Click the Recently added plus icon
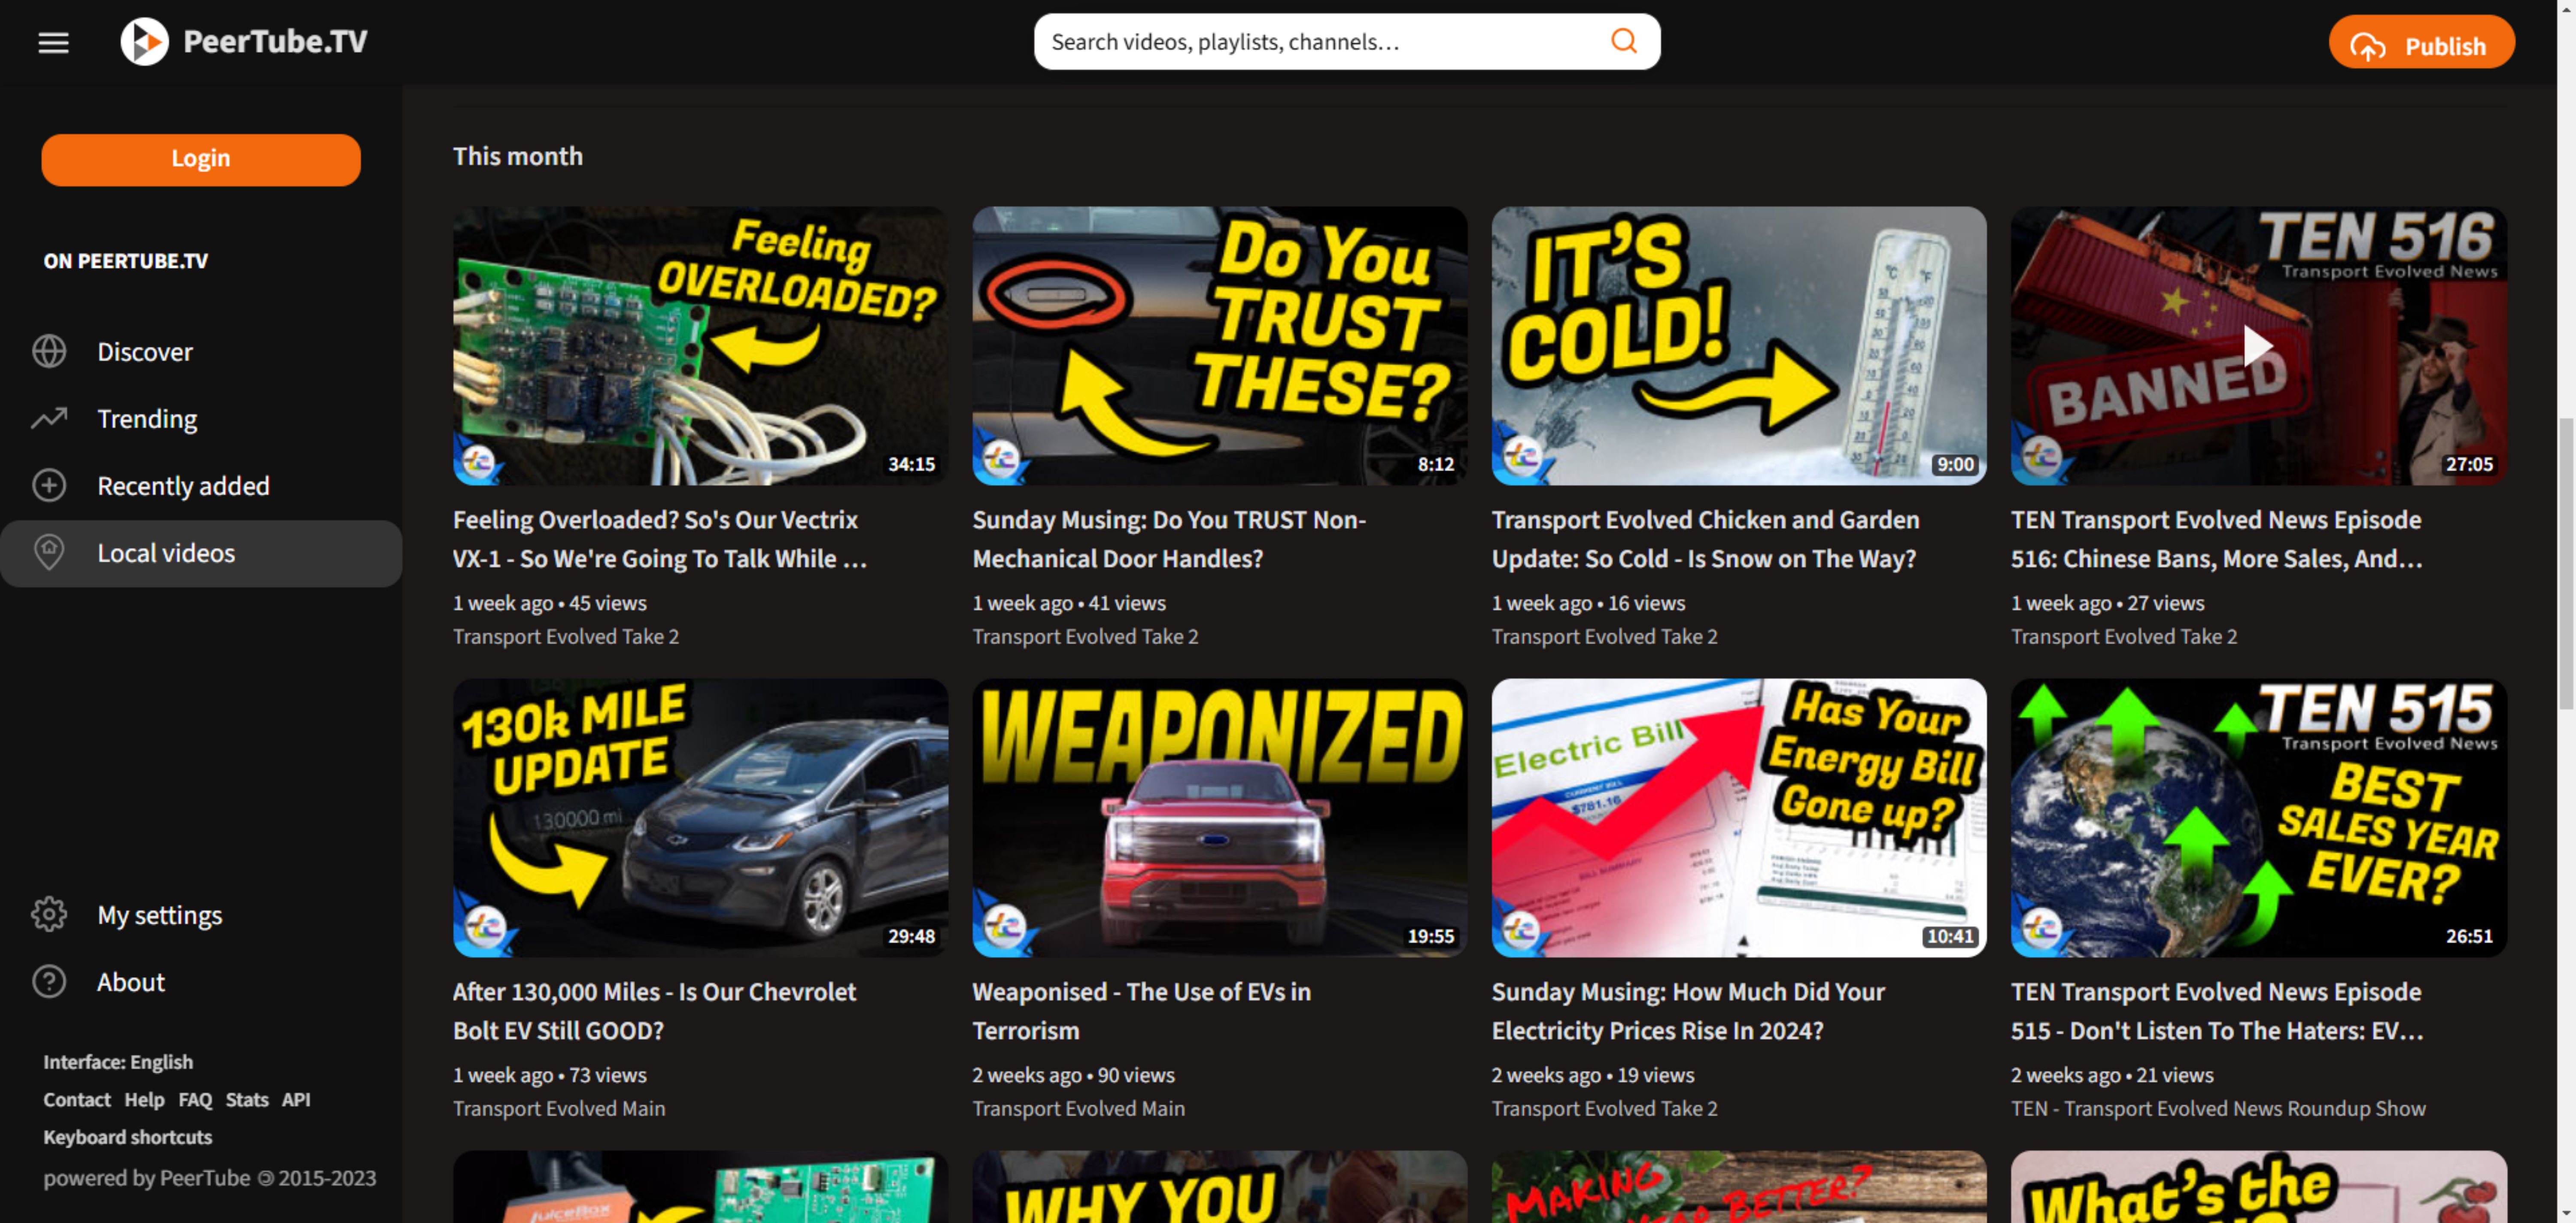Image resolution: width=2576 pixels, height=1223 pixels. coord(49,486)
